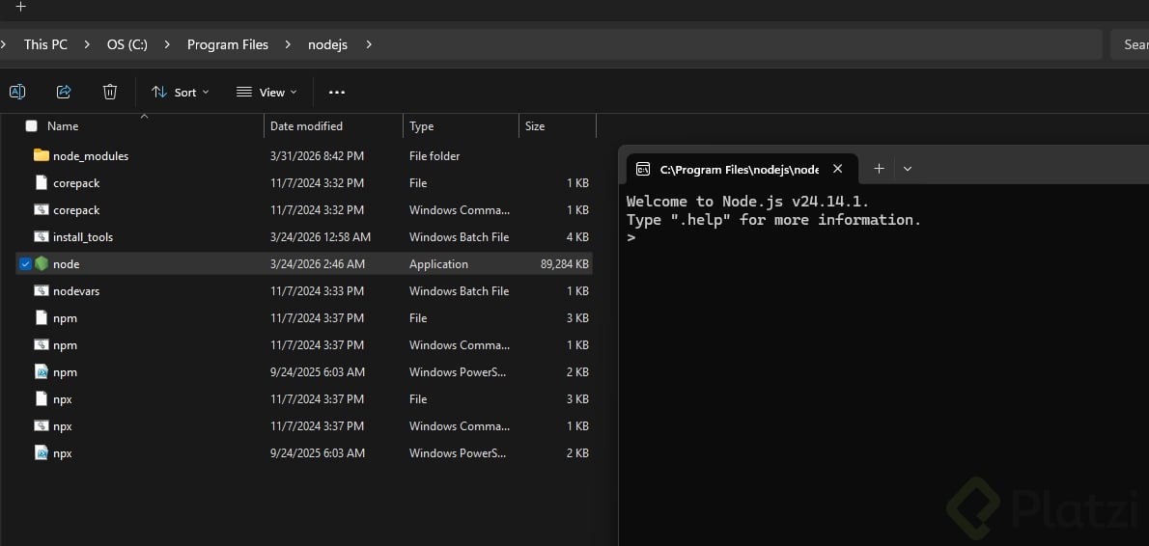Select the node_modules folder icon
The width and height of the screenshot is (1149, 546).
pyautogui.click(x=41, y=155)
